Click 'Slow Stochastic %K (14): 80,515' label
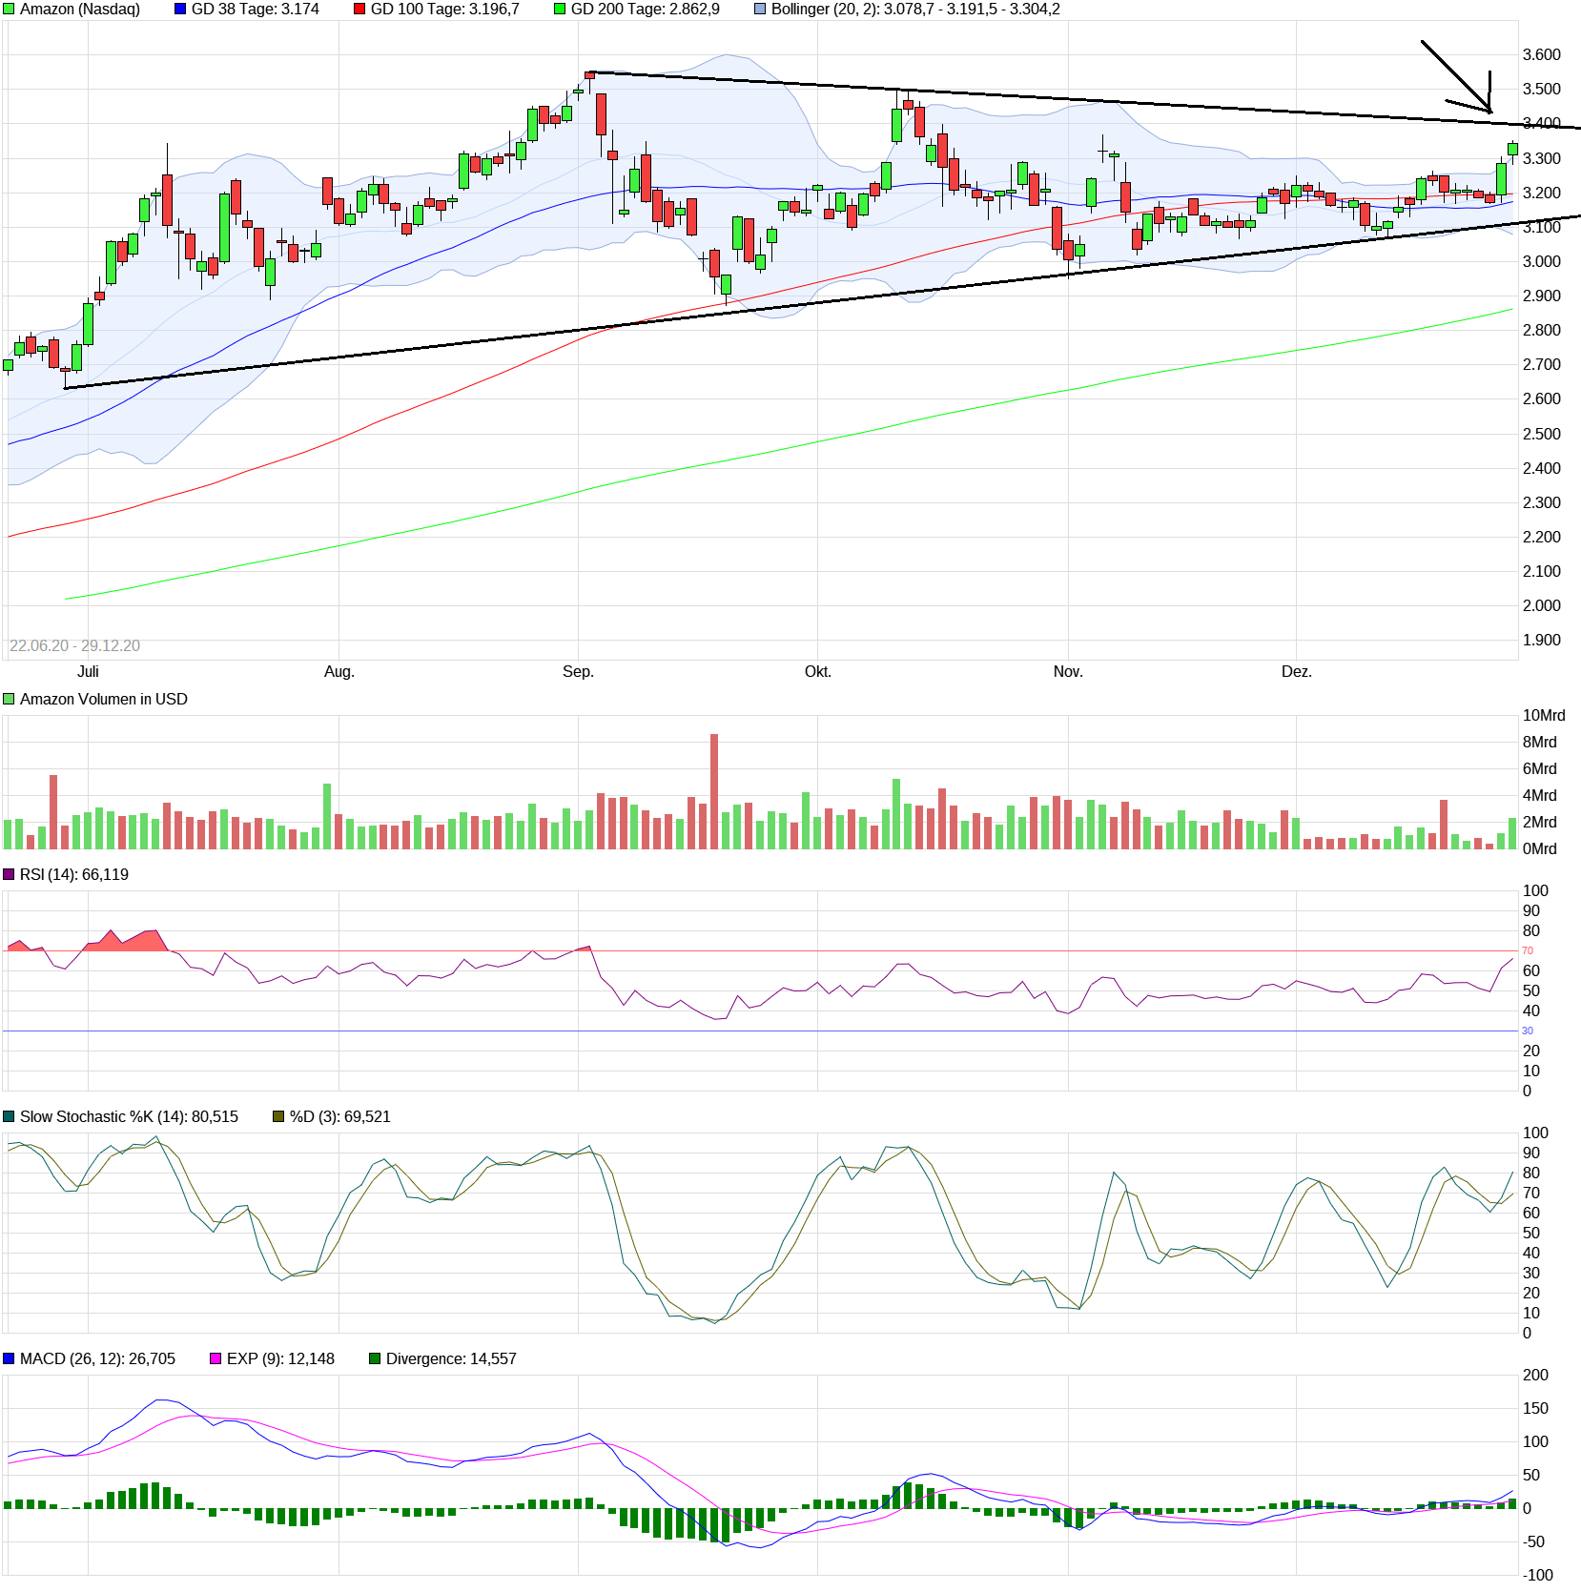The image size is (1581, 1592). pos(130,1117)
